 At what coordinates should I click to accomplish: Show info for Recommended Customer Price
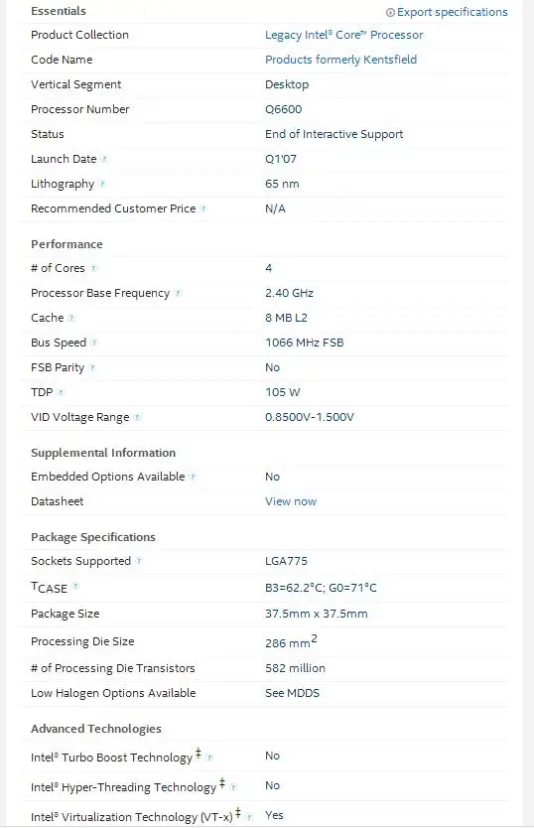tap(203, 208)
